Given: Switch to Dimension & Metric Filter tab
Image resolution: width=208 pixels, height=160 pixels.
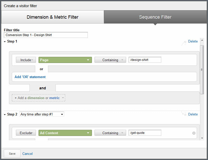Looking at the screenshot, I should [x=53, y=17].
